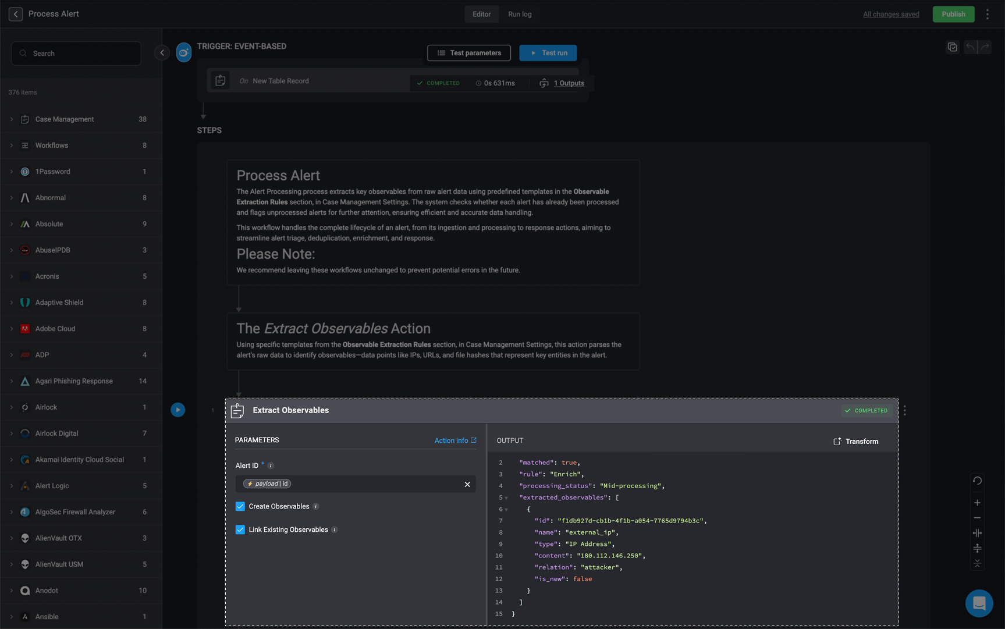Go back using the back arrow
Screen dimensions: 1005x629
coord(16,14)
